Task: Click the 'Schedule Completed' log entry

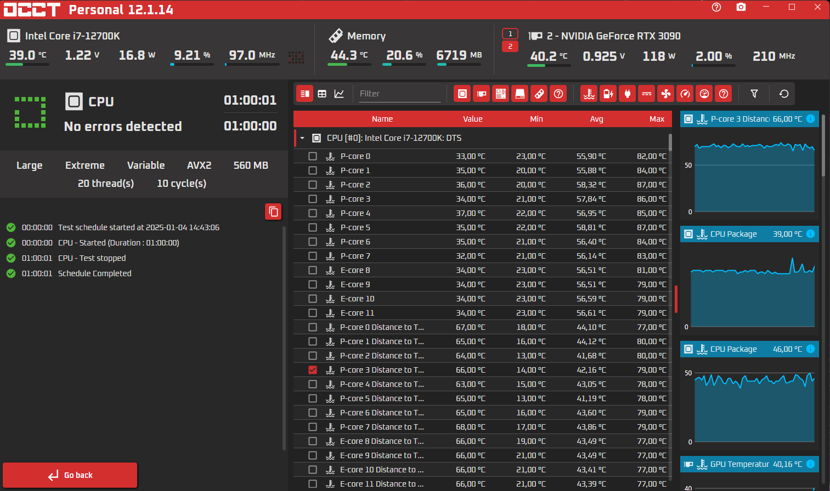Action: (94, 273)
